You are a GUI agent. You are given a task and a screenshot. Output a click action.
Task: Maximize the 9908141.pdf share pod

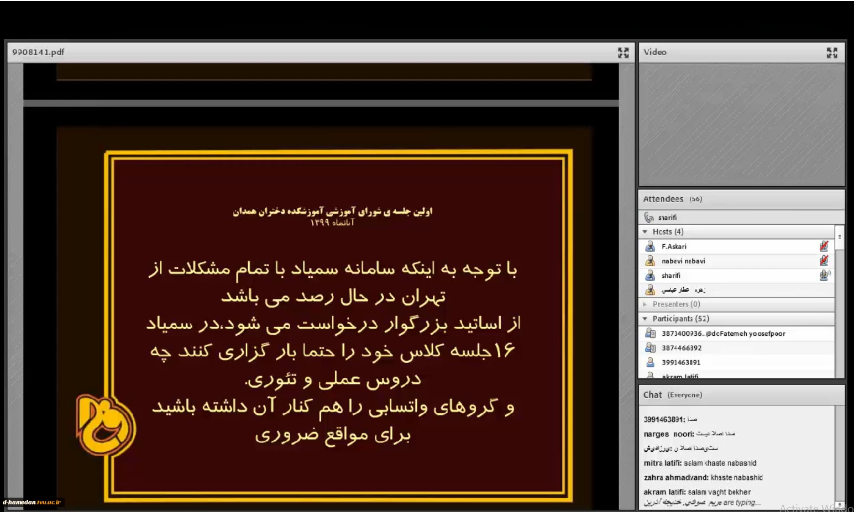point(623,52)
